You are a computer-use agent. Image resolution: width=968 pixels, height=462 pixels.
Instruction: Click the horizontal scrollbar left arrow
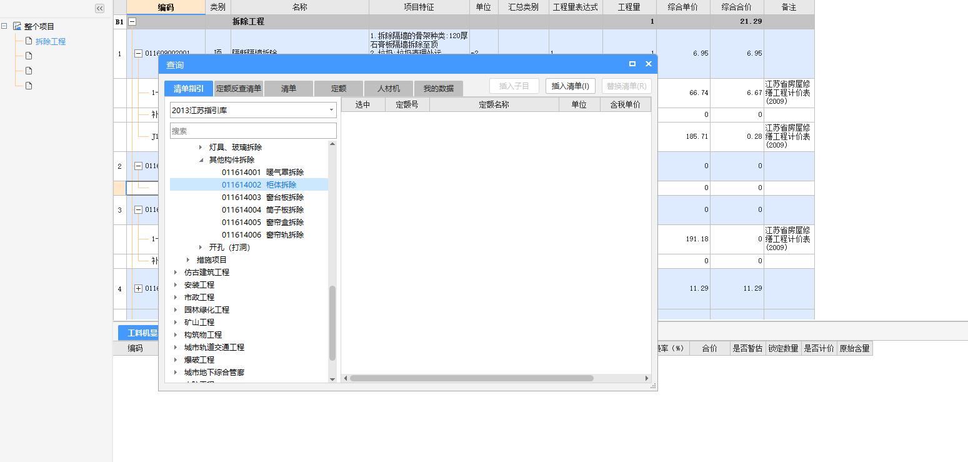coord(345,378)
